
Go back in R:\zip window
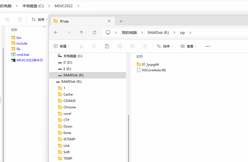pos(56,33)
